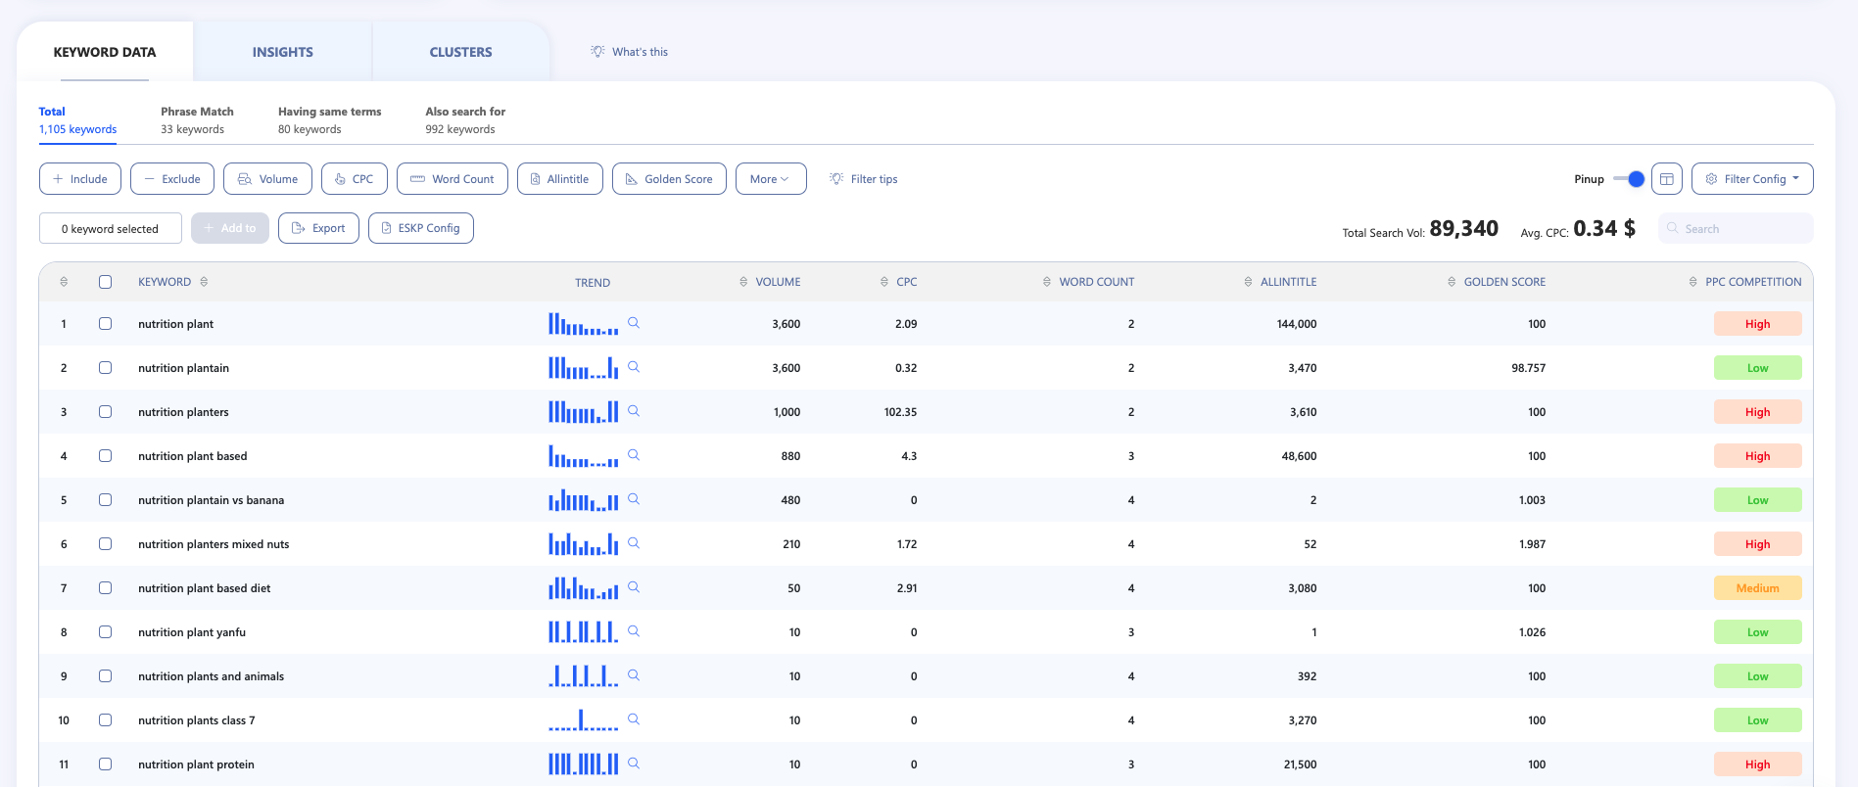Click magnifier icon for nutrition plantain trend
This screenshot has width=1858, height=787.
coord(634,367)
